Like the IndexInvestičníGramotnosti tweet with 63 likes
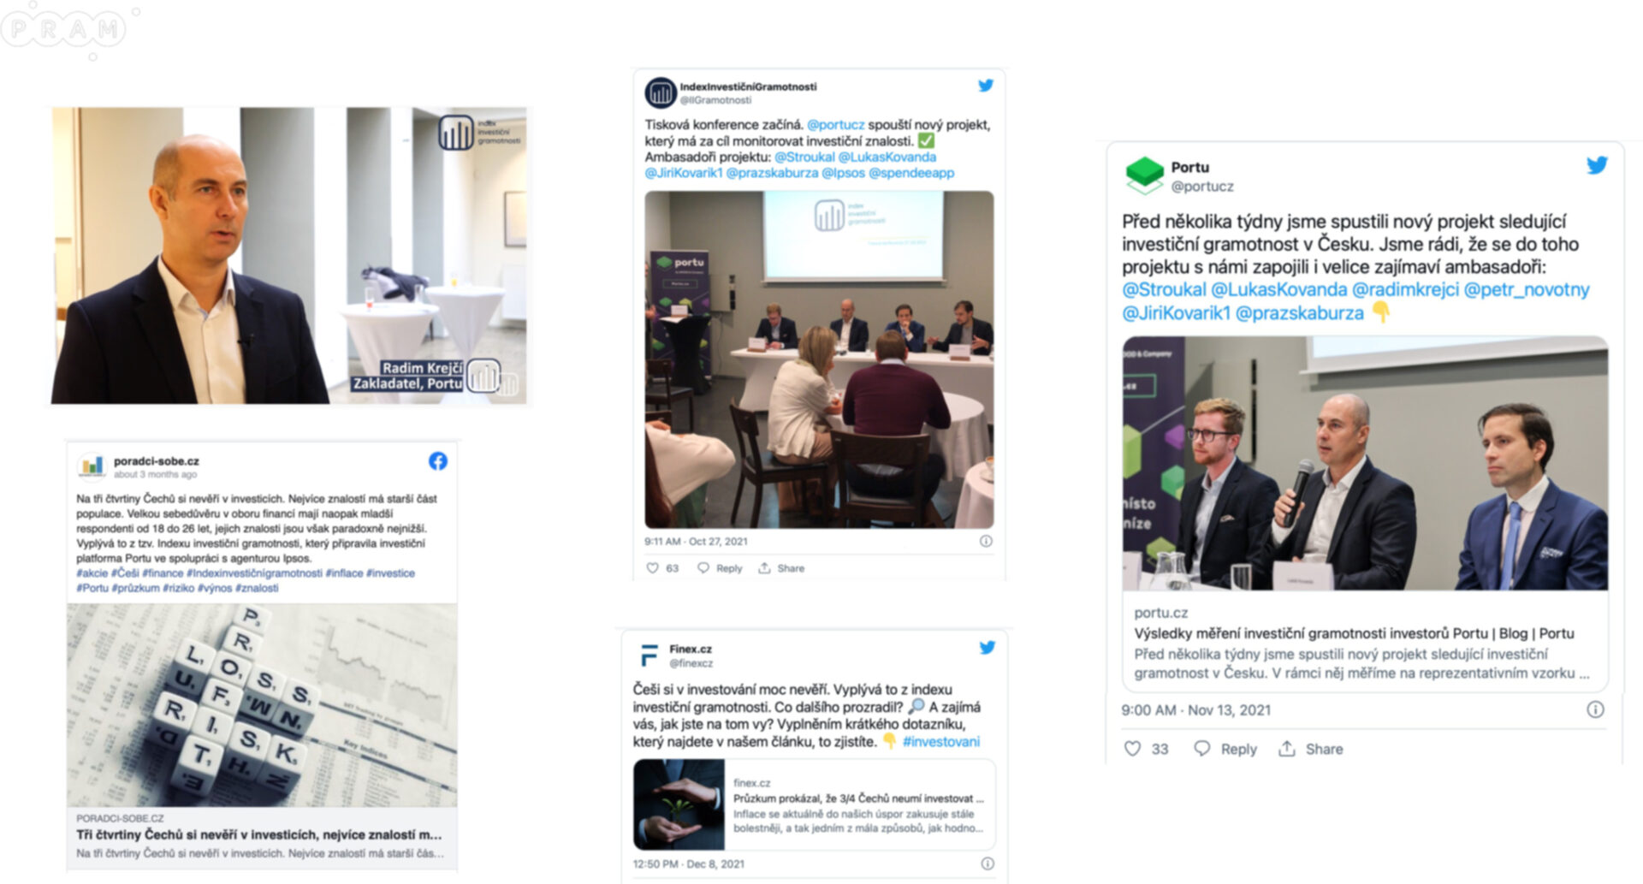 tap(652, 568)
